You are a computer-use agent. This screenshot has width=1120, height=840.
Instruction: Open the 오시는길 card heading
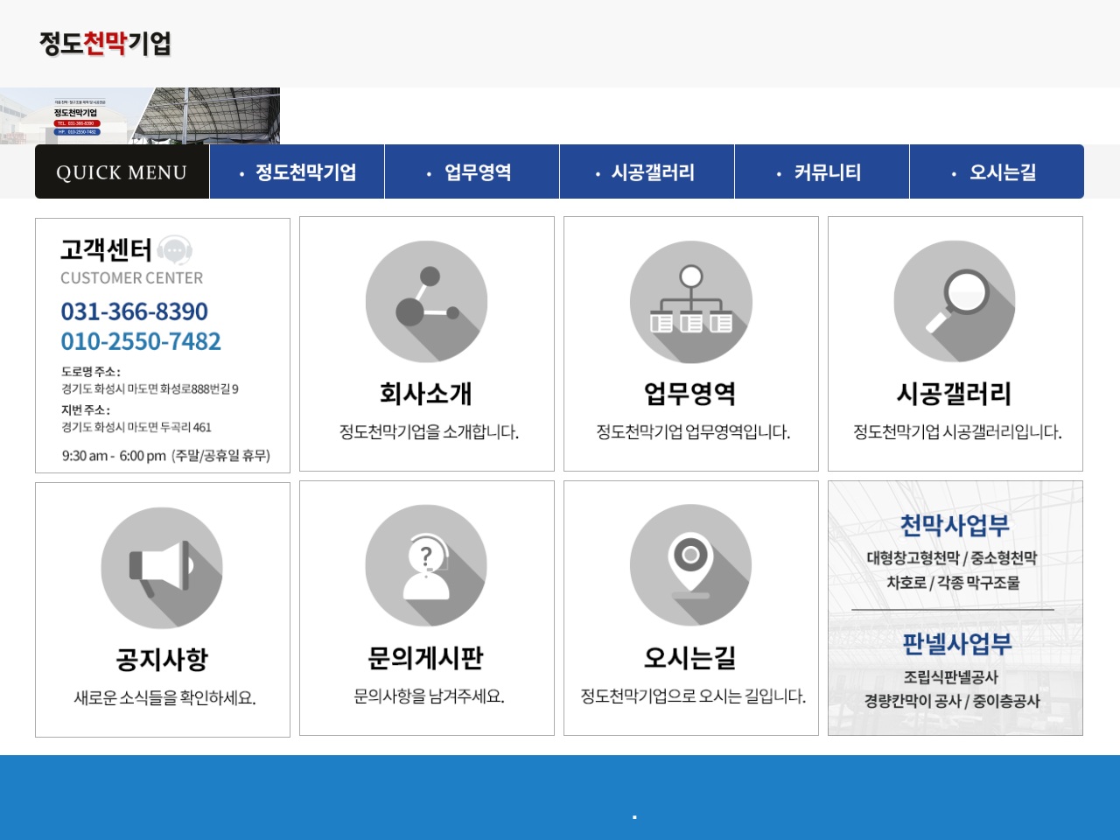tap(690, 658)
